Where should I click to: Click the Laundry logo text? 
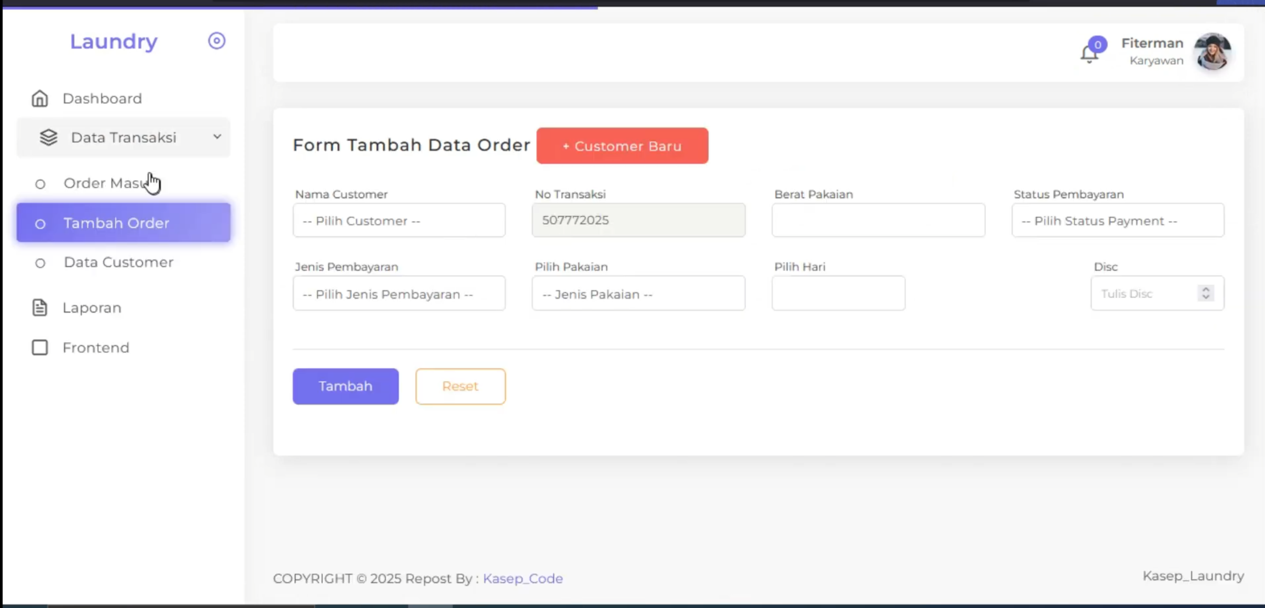[x=113, y=41]
